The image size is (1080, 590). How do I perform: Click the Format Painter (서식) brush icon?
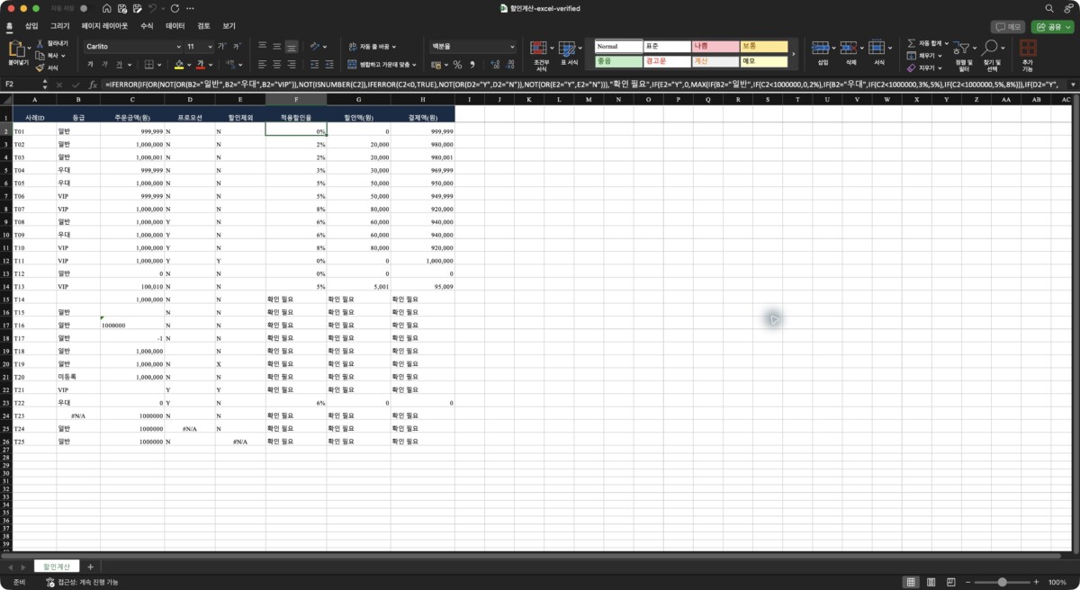click(x=40, y=67)
